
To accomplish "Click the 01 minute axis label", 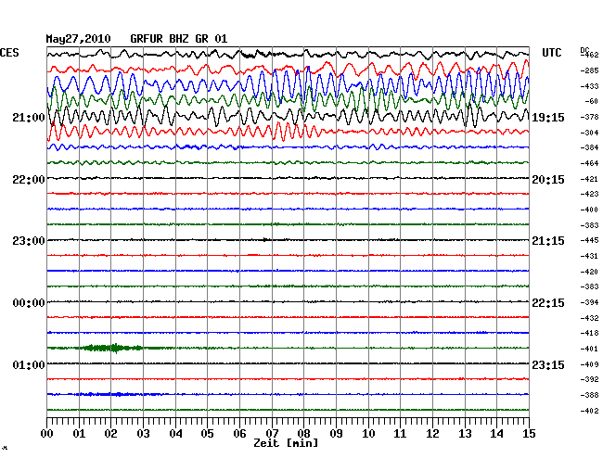I will click(79, 434).
